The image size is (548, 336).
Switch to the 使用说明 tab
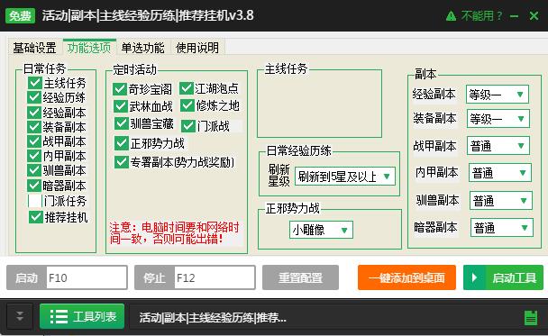(197, 48)
